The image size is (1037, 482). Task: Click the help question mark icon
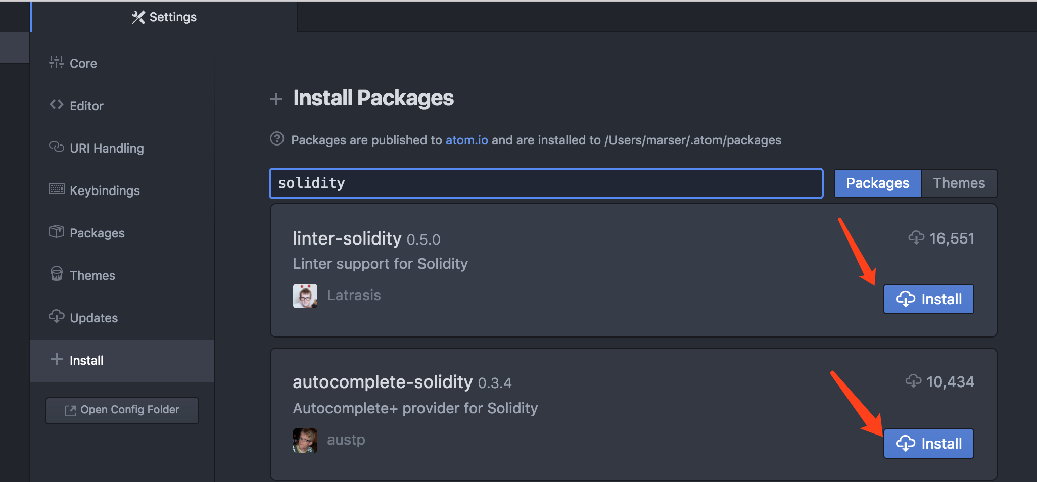[277, 138]
